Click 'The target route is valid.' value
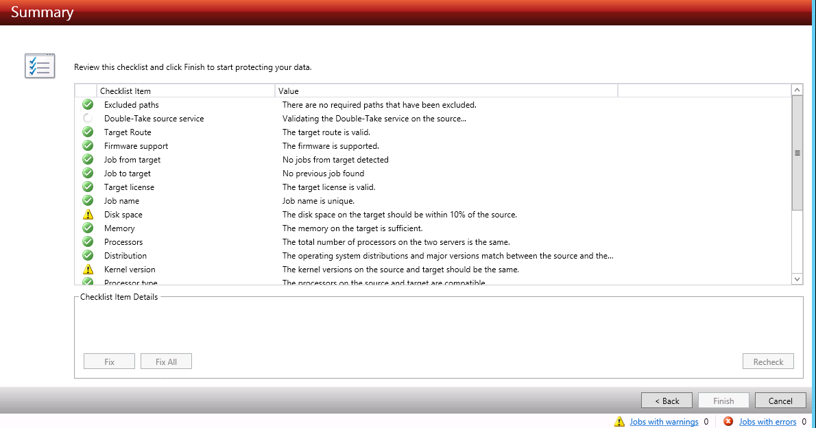816x428 pixels. click(x=326, y=132)
